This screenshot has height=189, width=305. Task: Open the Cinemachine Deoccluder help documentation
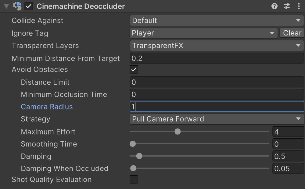pos(274,6)
